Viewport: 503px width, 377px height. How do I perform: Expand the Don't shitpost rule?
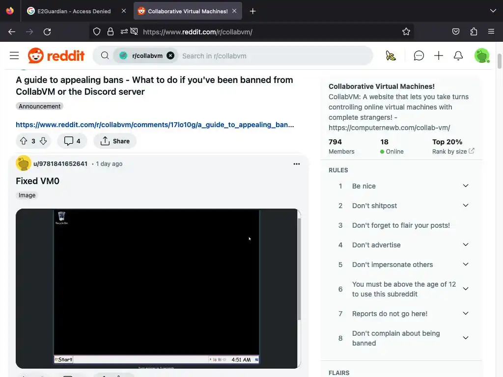pyautogui.click(x=466, y=206)
